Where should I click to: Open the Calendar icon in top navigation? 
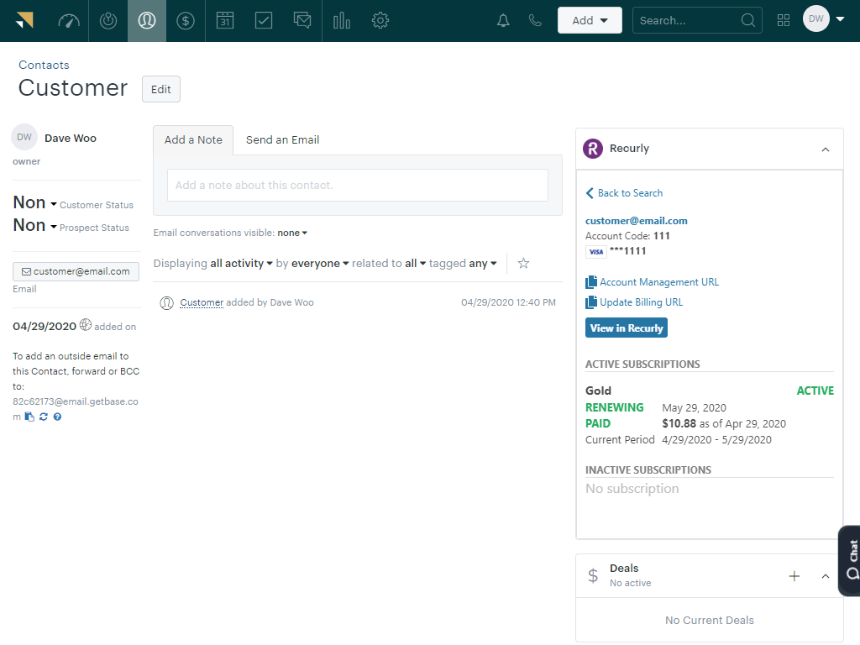tap(224, 21)
